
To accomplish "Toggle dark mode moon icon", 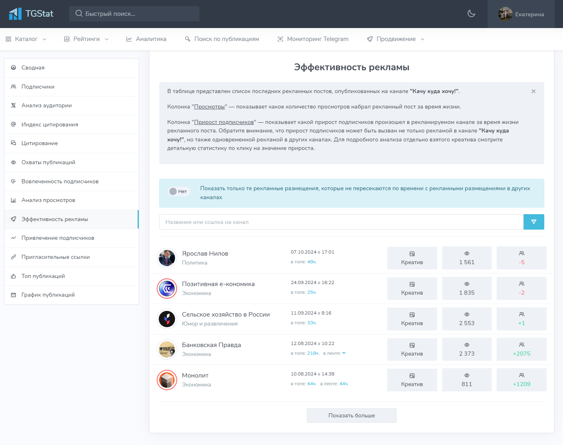I will point(471,14).
